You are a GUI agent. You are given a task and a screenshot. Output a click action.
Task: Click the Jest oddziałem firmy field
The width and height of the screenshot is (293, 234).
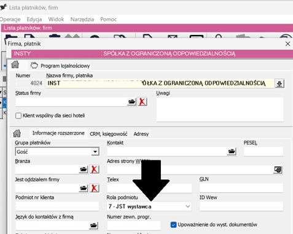[x=47, y=188]
